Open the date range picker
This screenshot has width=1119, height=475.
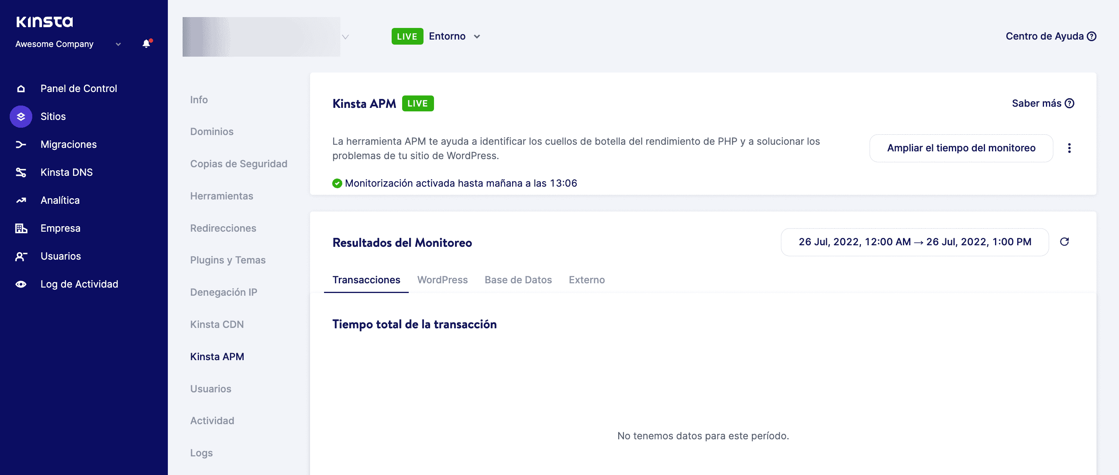(914, 242)
